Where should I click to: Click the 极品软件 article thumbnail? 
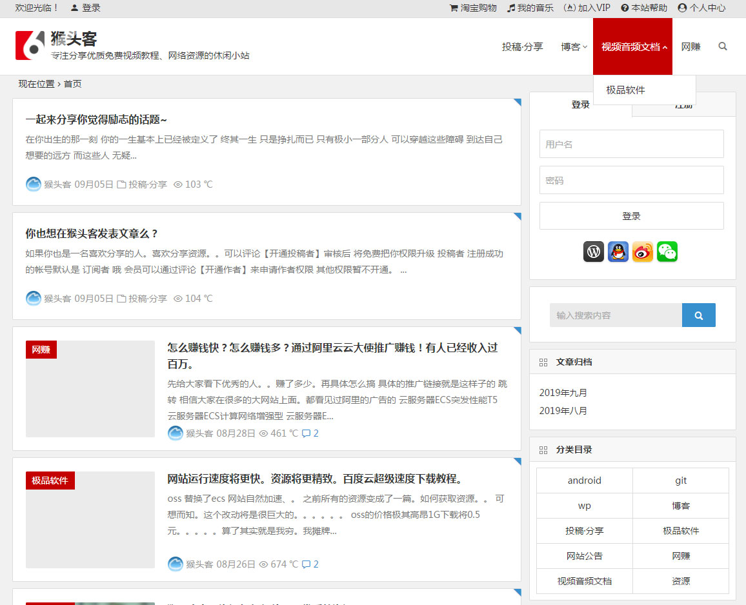(x=90, y=521)
